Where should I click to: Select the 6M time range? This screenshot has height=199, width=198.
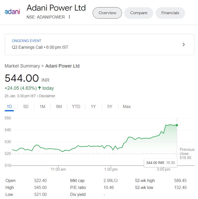pyautogui.click(x=59, y=106)
